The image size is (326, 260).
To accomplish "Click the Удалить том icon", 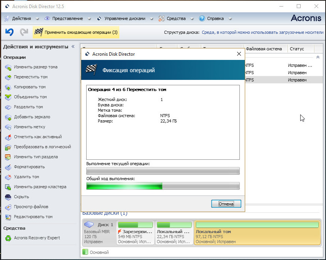I will click(x=8, y=177).
